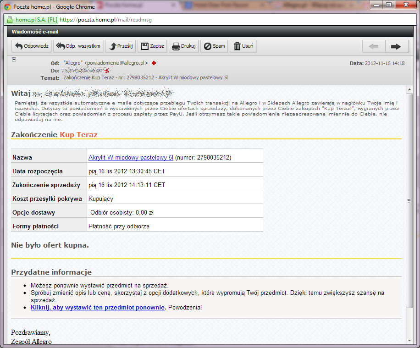The image size is (420, 348).
Task: Click the scrollbar up arrow
Action: click(x=409, y=89)
